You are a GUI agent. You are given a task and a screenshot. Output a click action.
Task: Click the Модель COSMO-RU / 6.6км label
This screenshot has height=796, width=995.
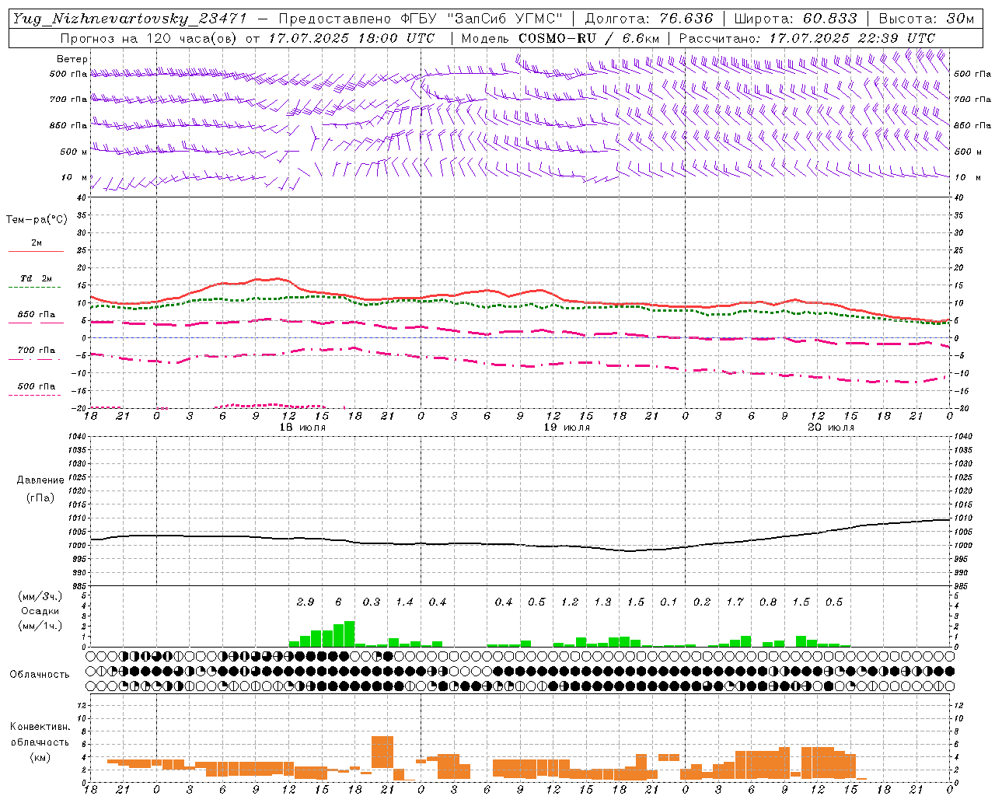(x=560, y=38)
